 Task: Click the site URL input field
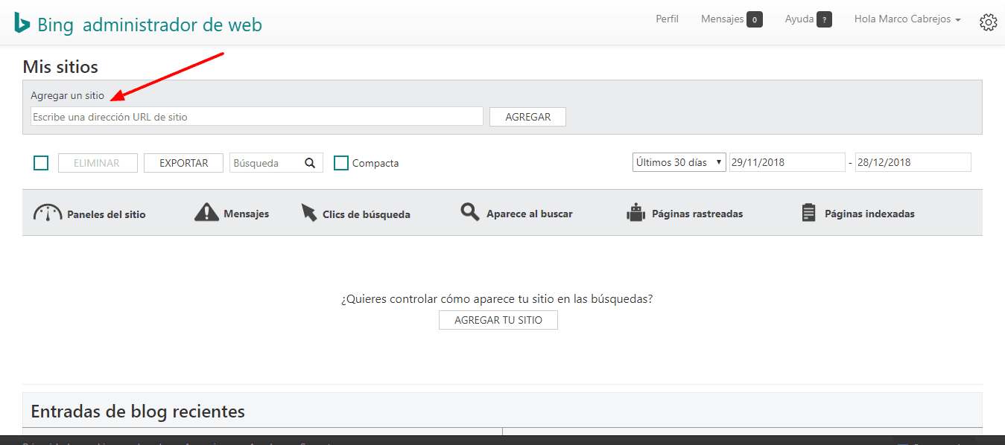(257, 117)
